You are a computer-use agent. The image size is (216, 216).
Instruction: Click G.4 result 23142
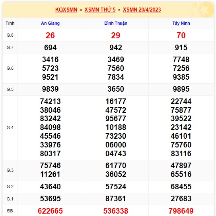(x=181, y=127)
